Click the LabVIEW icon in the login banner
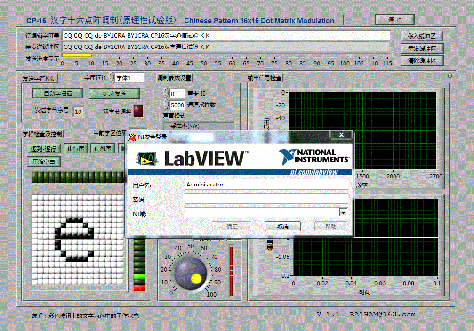Screen dimensions: 474x331 (x=147, y=158)
